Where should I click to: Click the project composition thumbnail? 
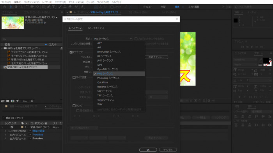(x=13, y=23)
